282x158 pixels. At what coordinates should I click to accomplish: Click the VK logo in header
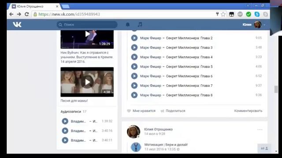pos(17,25)
